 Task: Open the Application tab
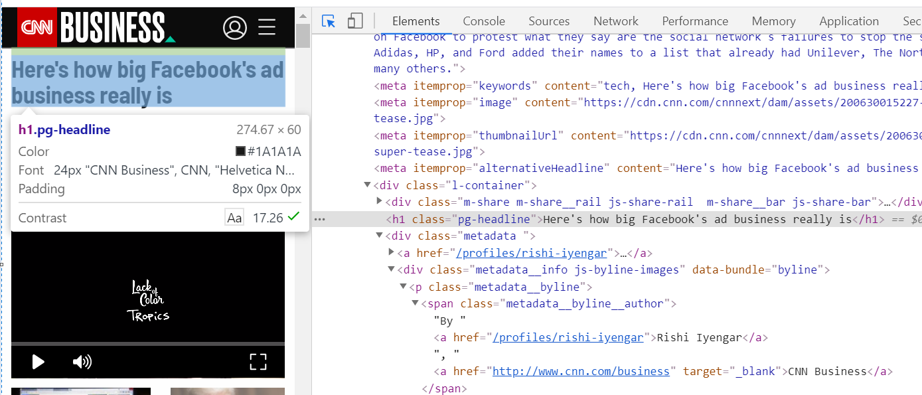point(849,21)
